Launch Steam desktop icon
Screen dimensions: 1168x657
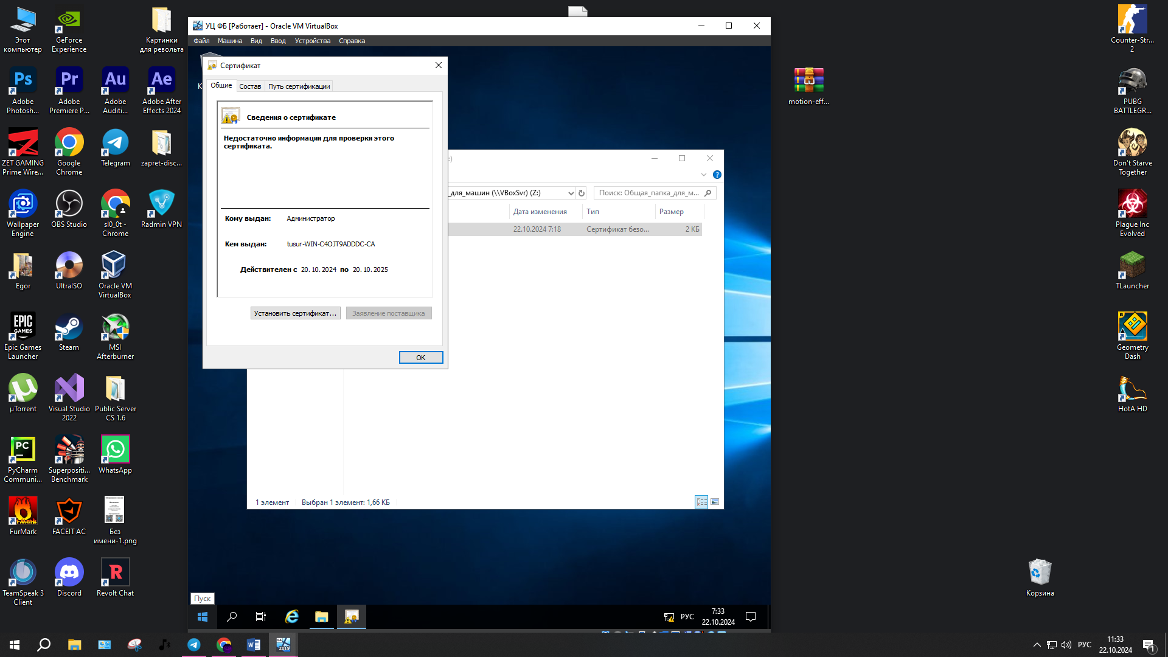point(69,332)
